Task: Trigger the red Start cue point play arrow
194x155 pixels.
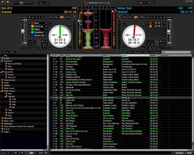Action: click(x=29, y=23)
